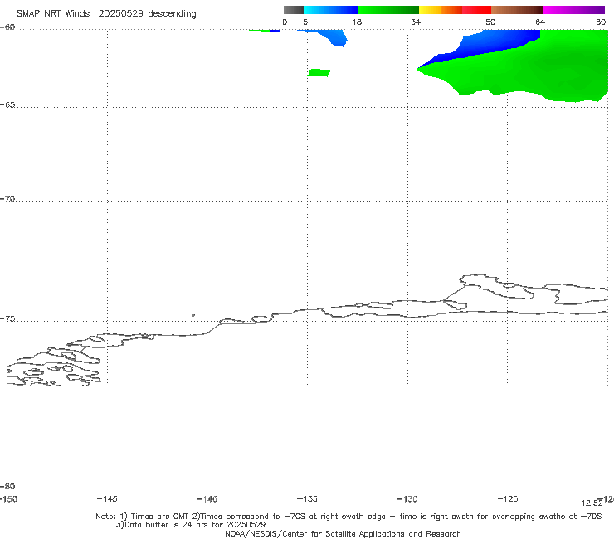Viewport: 614px width, 539px height.
Task: Click the note 'Times are GMT' line
Action: pyautogui.click(x=348, y=517)
